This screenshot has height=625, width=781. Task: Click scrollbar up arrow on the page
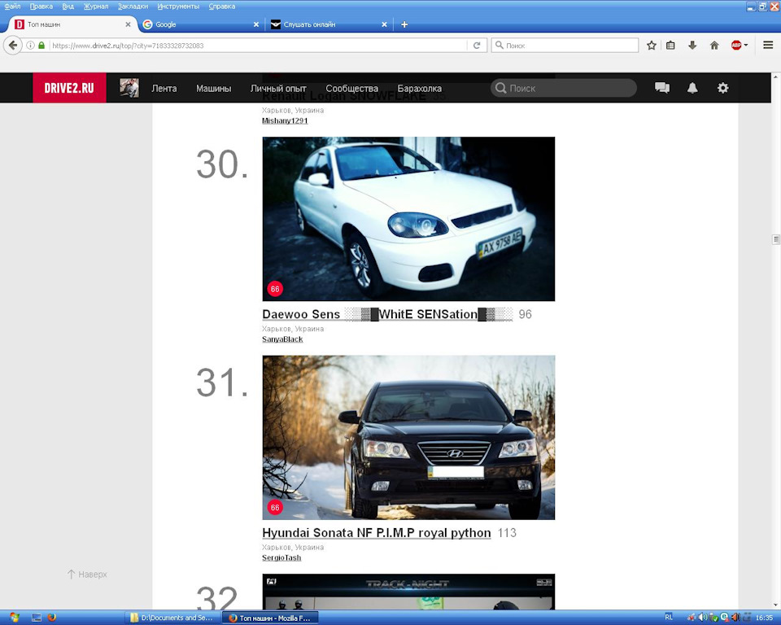(x=776, y=77)
